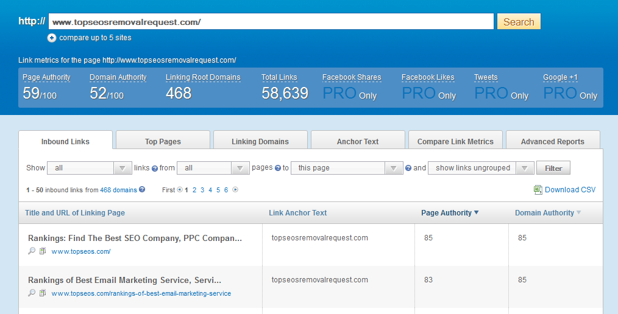Click the Download CSV link
Screen dimensions: 618x314
point(570,190)
